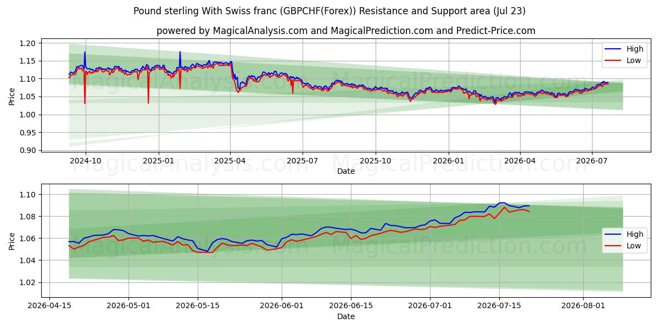
Task: Click the 'Price' y-axis label of top chart
Action: [x=12, y=97]
